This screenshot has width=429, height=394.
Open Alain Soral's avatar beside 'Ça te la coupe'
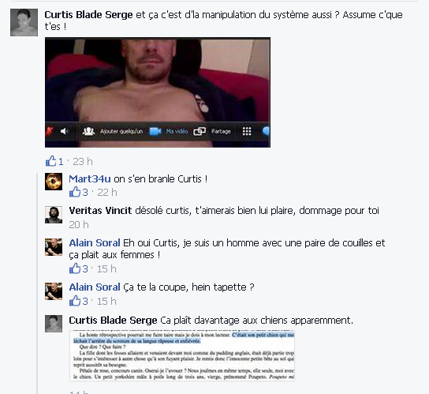pyautogui.click(x=54, y=291)
